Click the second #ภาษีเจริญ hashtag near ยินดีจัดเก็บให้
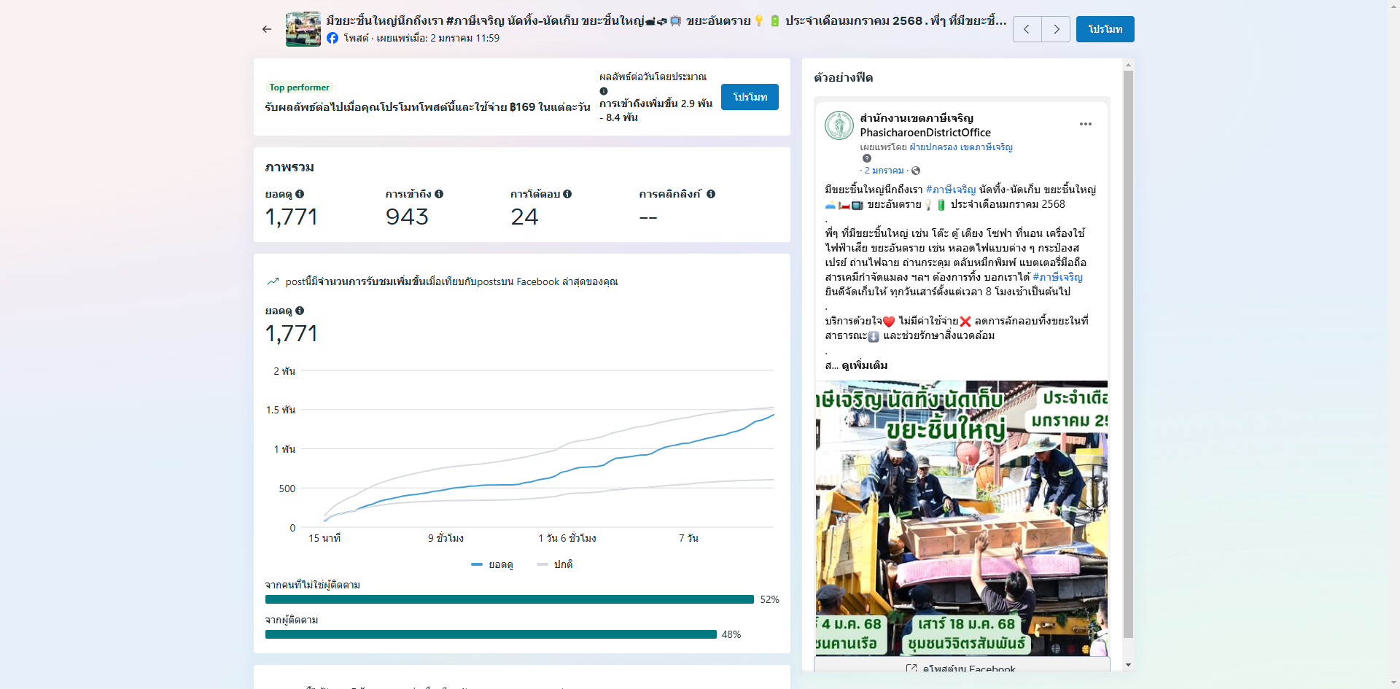The height and width of the screenshot is (689, 1400). (x=1058, y=277)
